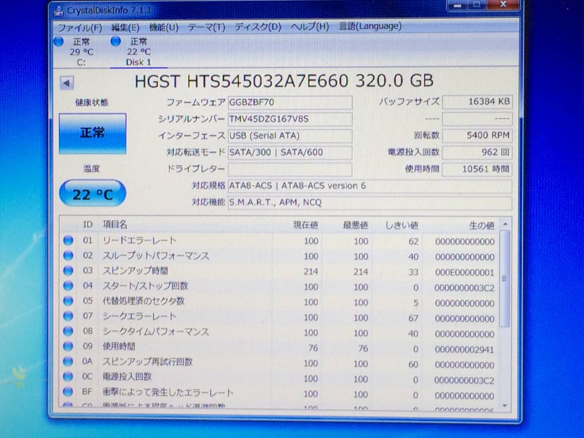This screenshot has width=584, height=438.
Task: Click the status icon for ID 0C row
Action: click(x=68, y=377)
